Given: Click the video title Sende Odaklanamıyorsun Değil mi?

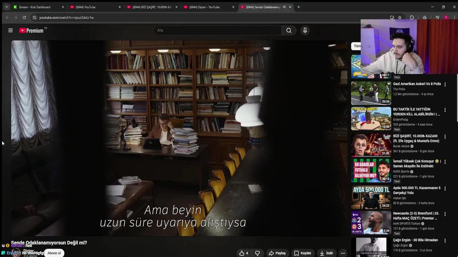Looking at the screenshot, I should pyautogui.click(x=49, y=243).
